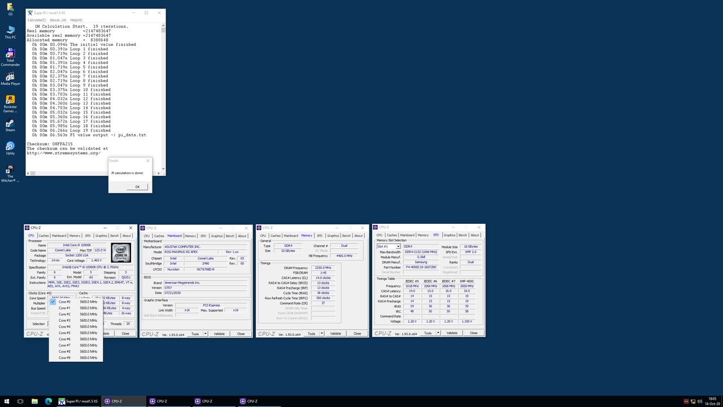723x407 pixels.
Task: Click Validate in the Memory CPU-Z window
Action: pyautogui.click(x=336, y=334)
